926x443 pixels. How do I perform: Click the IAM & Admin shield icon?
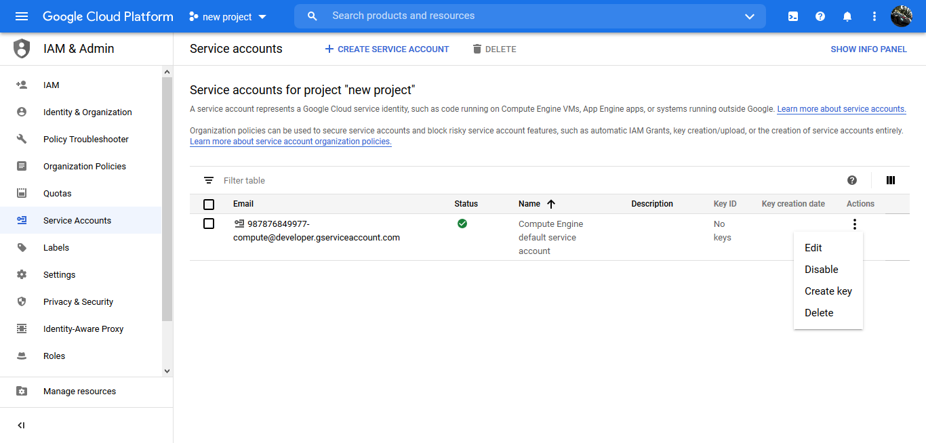(x=22, y=49)
